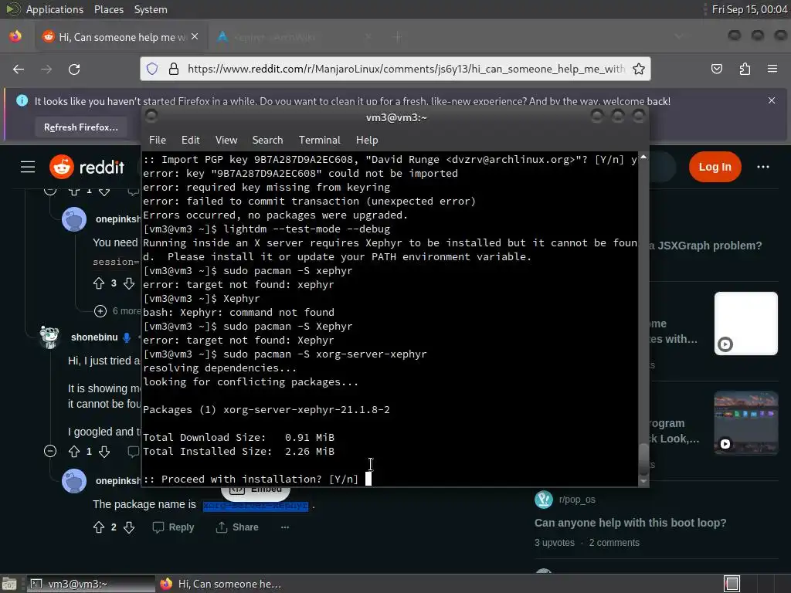Click the padlock site info icon
Viewport: 791px width, 593px height.
174,69
